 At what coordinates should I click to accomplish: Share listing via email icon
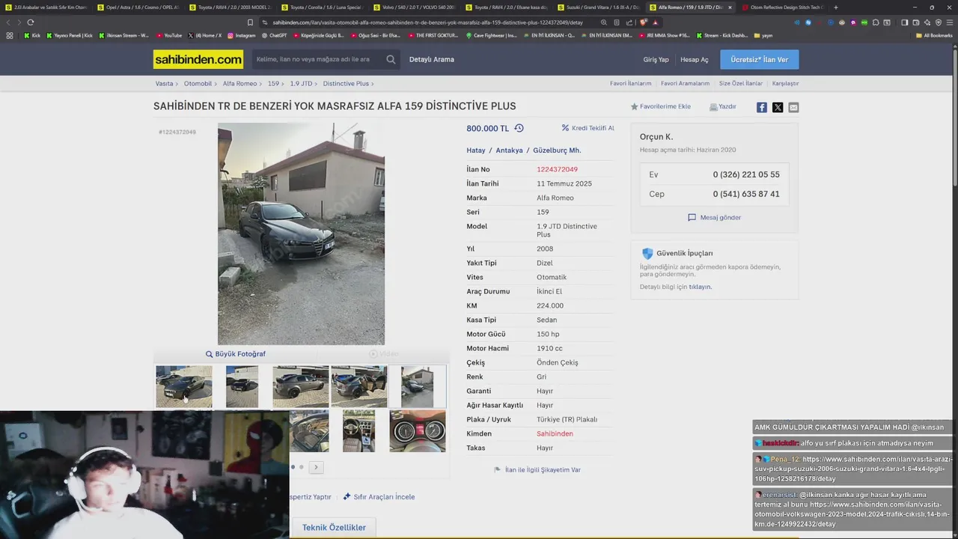(793, 107)
